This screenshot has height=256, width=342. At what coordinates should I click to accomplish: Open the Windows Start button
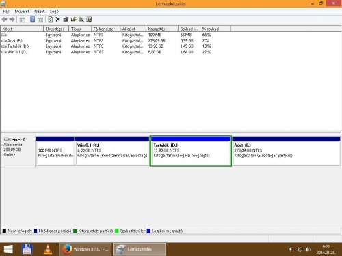click(8, 249)
